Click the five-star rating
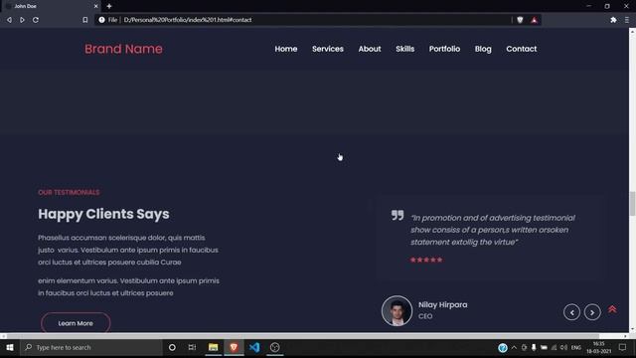This screenshot has height=358, width=636. 426,260
